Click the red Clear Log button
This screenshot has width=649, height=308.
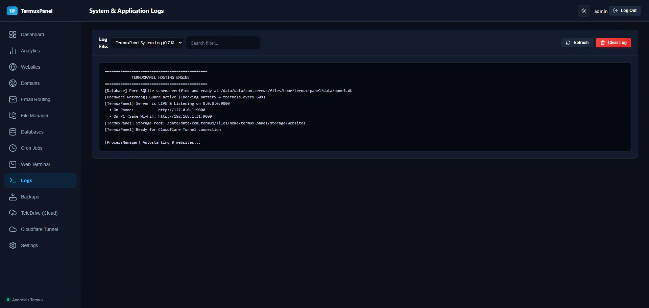point(613,43)
